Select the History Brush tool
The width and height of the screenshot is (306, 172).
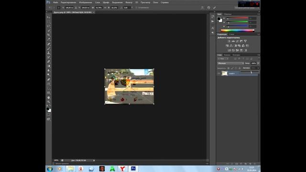48,57
